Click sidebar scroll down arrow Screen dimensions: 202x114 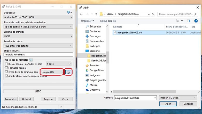tap(107, 92)
